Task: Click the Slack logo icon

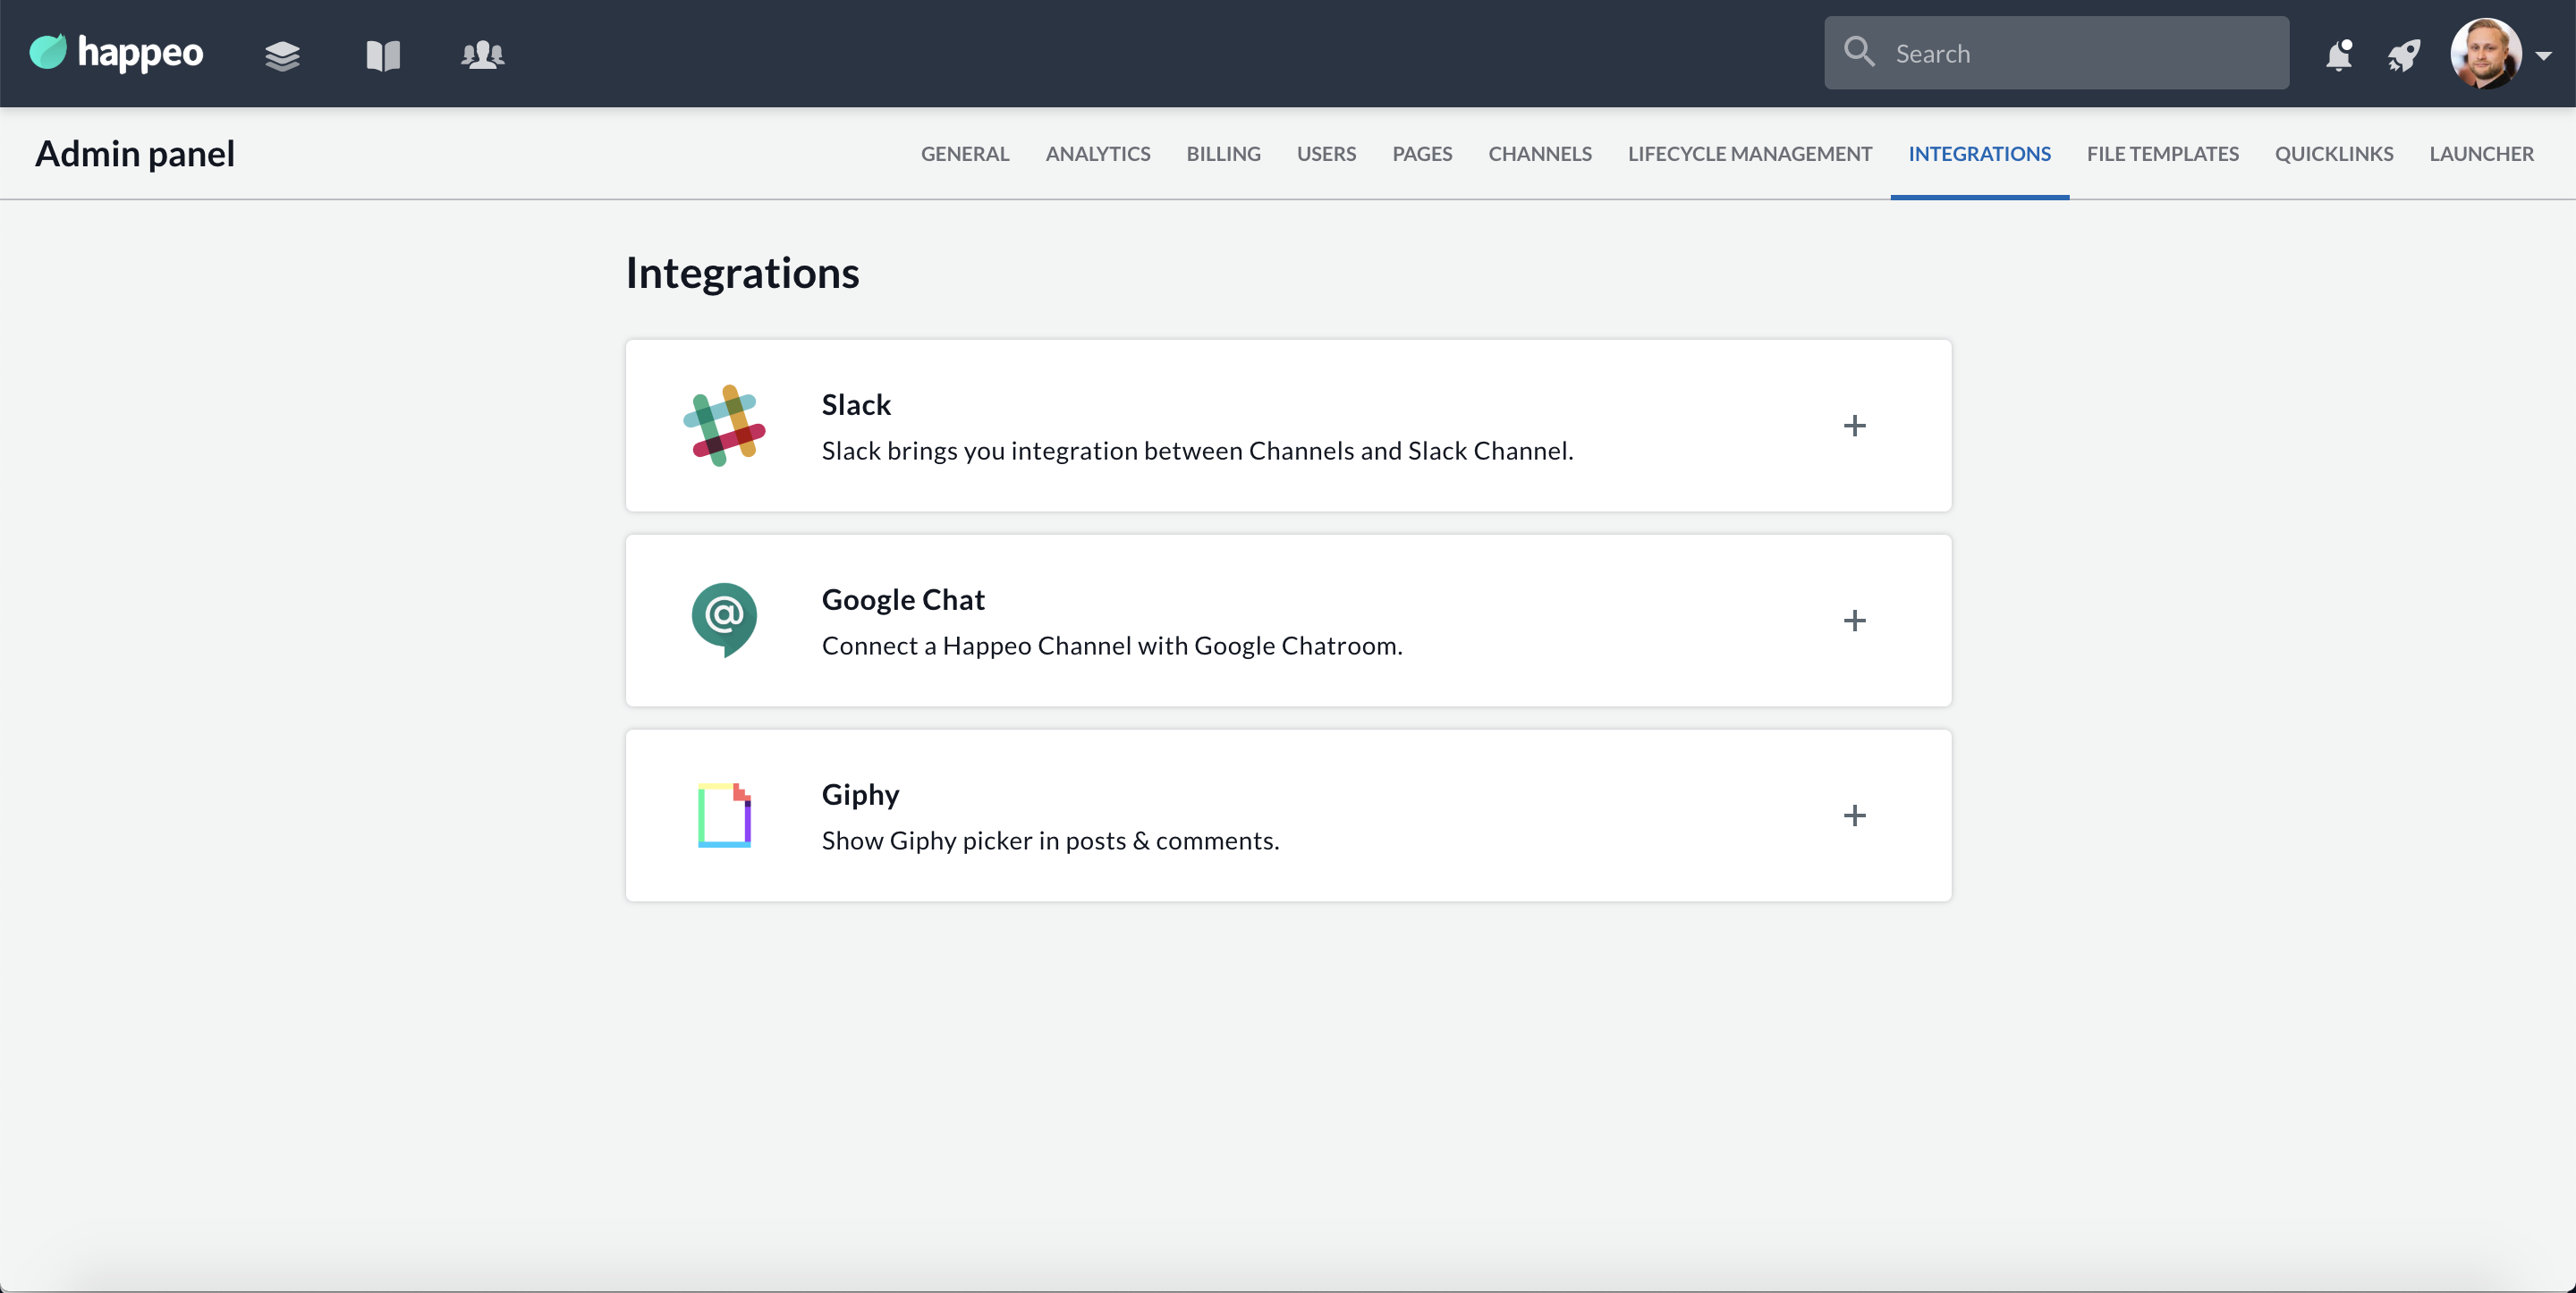Action: pos(724,426)
